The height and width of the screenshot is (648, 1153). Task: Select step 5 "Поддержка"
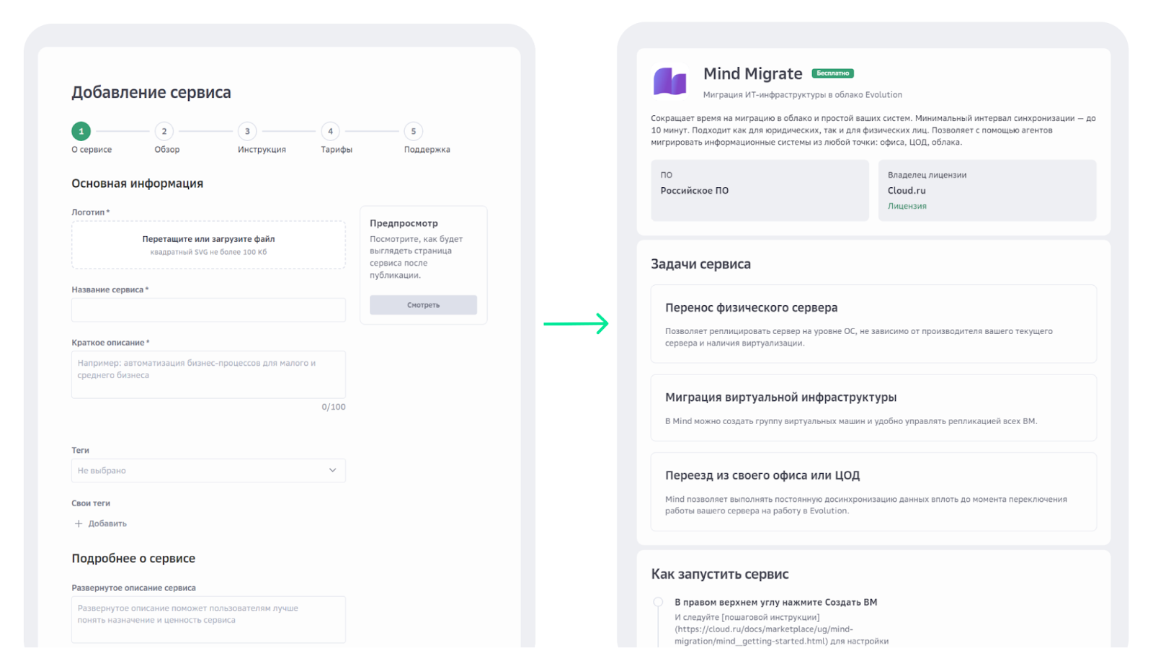point(414,131)
